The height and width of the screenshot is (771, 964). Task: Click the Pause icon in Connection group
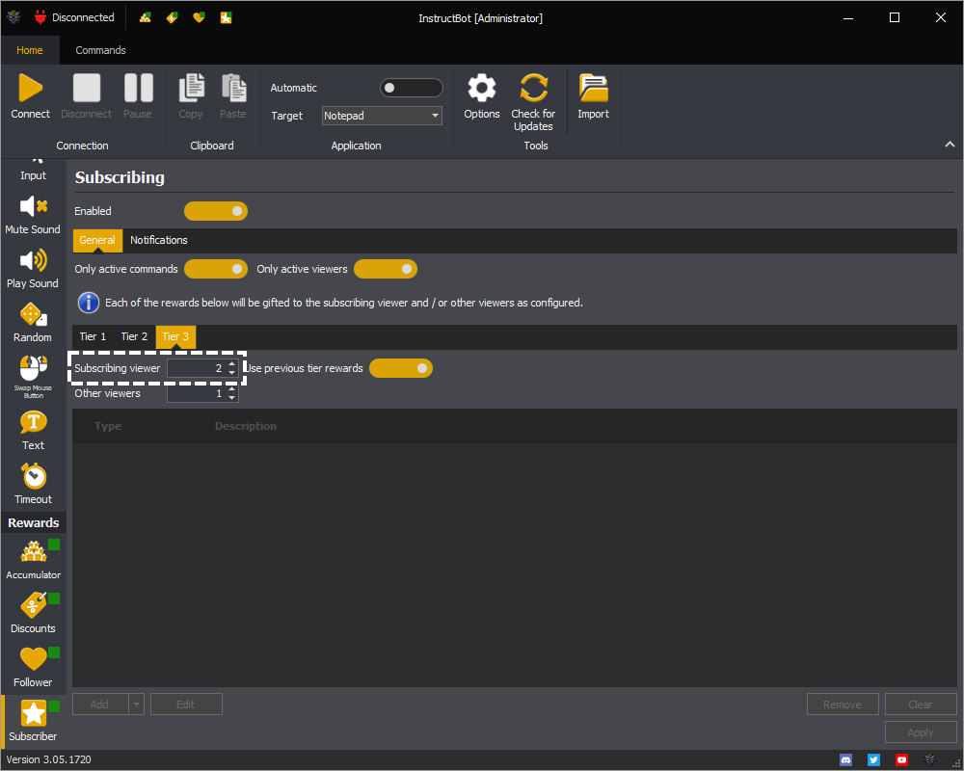click(138, 88)
